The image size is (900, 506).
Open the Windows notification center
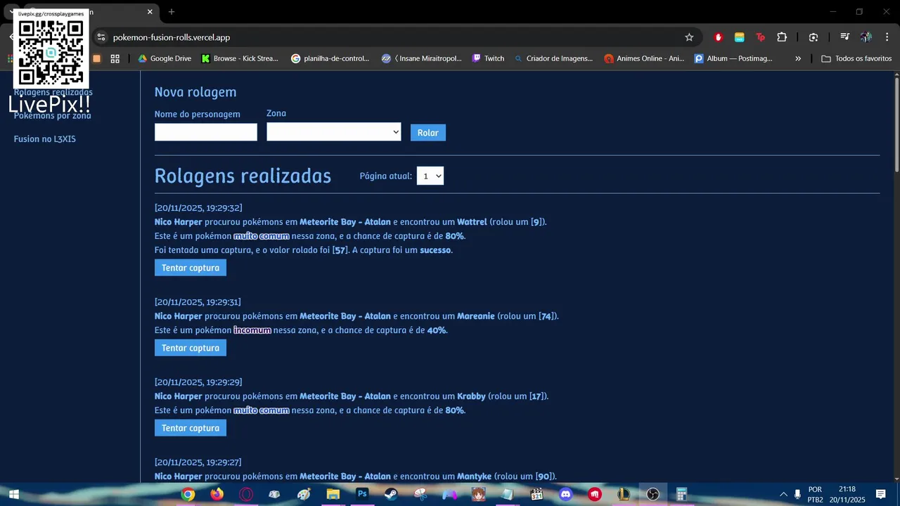click(880, 494)
